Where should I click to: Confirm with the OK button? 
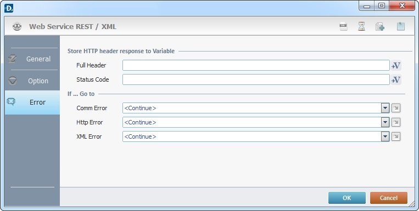(x=347, y=198)
